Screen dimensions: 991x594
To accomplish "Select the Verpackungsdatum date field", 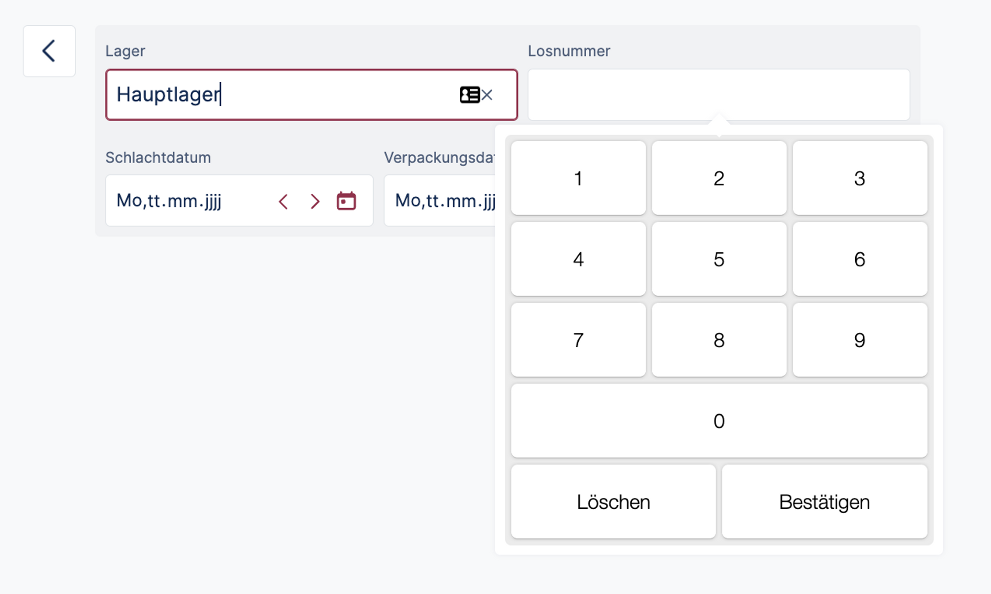I will 441,201.
